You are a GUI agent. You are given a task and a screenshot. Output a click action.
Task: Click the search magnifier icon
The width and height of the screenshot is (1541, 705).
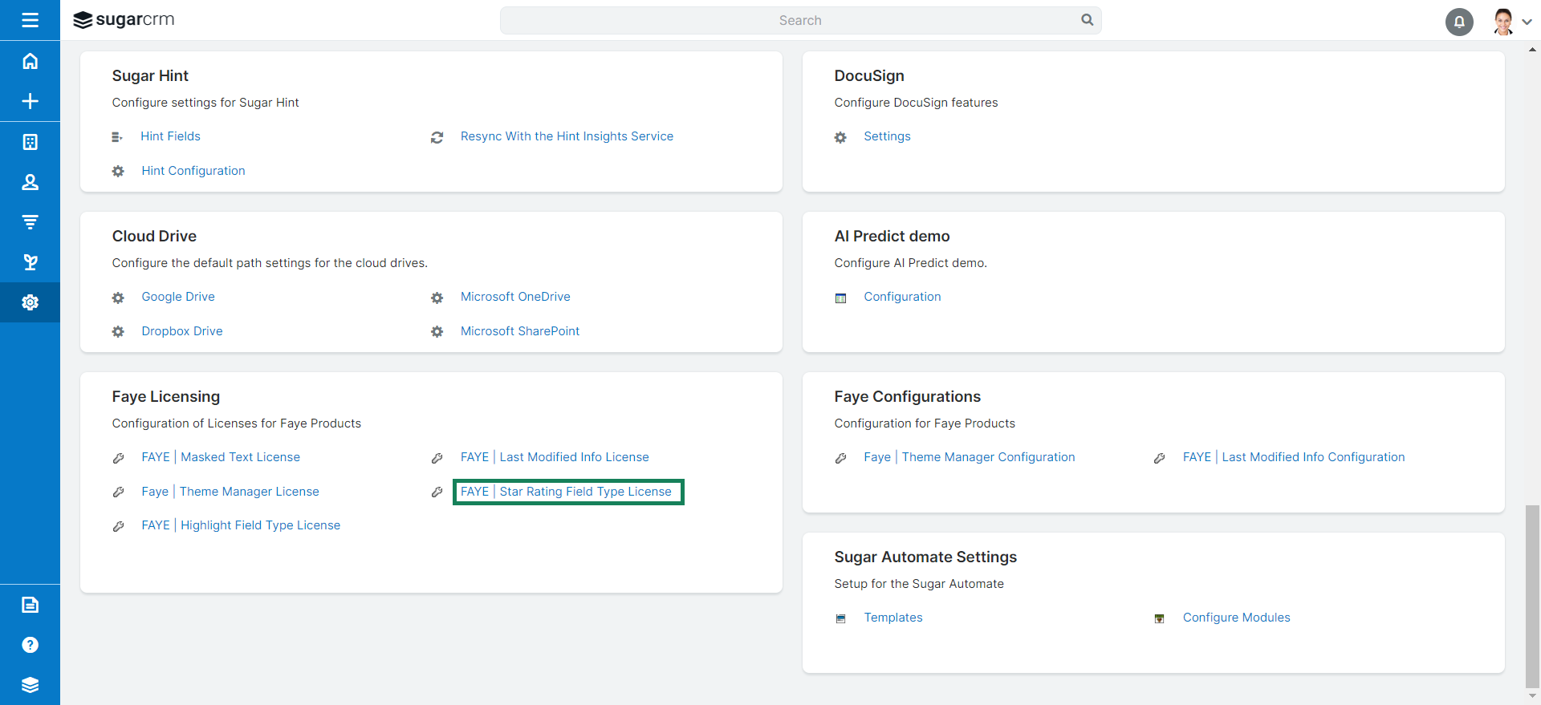point(1087,20)
